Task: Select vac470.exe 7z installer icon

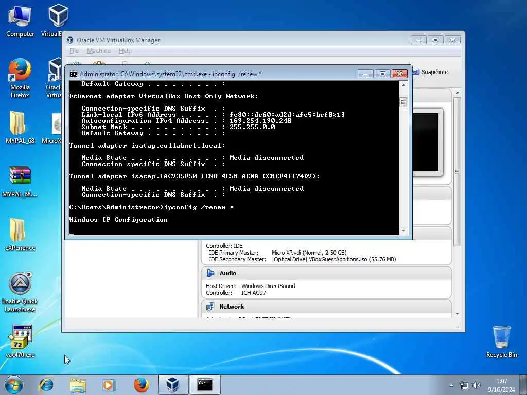Action: point(20,341)
